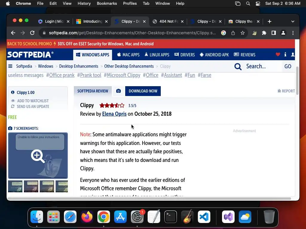Open Chrome three-dot menu
The image size is (306, 229).
pos(293,33)
